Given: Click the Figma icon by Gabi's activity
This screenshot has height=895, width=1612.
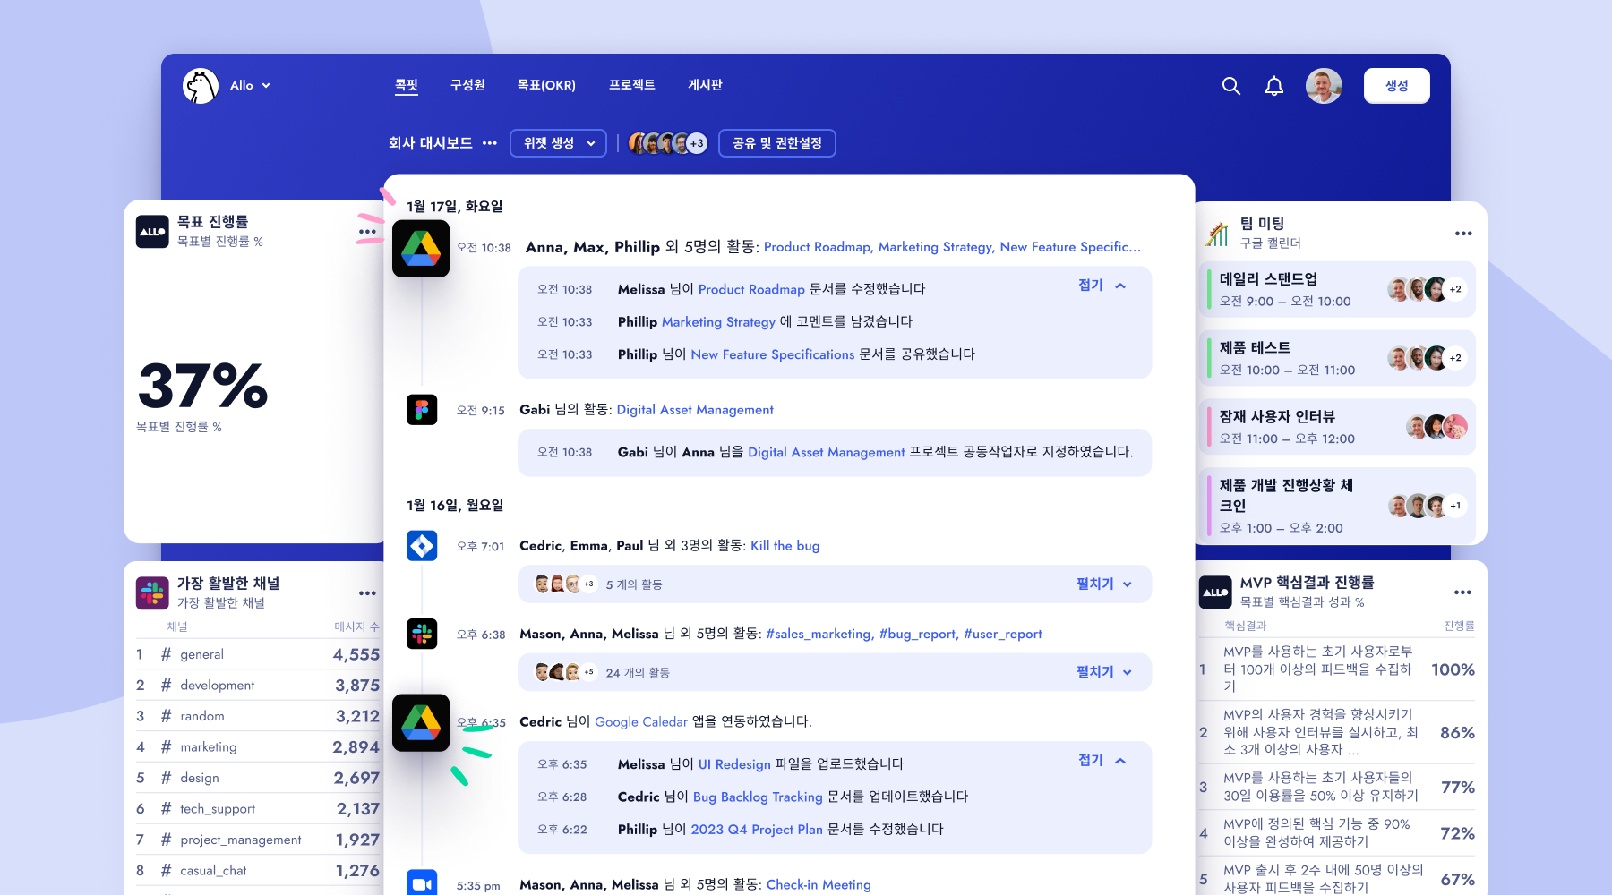Looking at the screenshot, I should point(422,410).
